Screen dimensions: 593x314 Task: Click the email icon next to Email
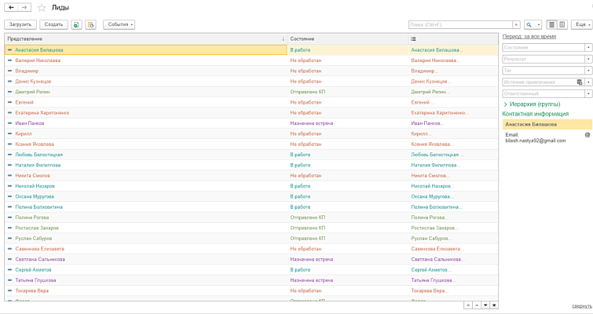[x=588, y=135]
